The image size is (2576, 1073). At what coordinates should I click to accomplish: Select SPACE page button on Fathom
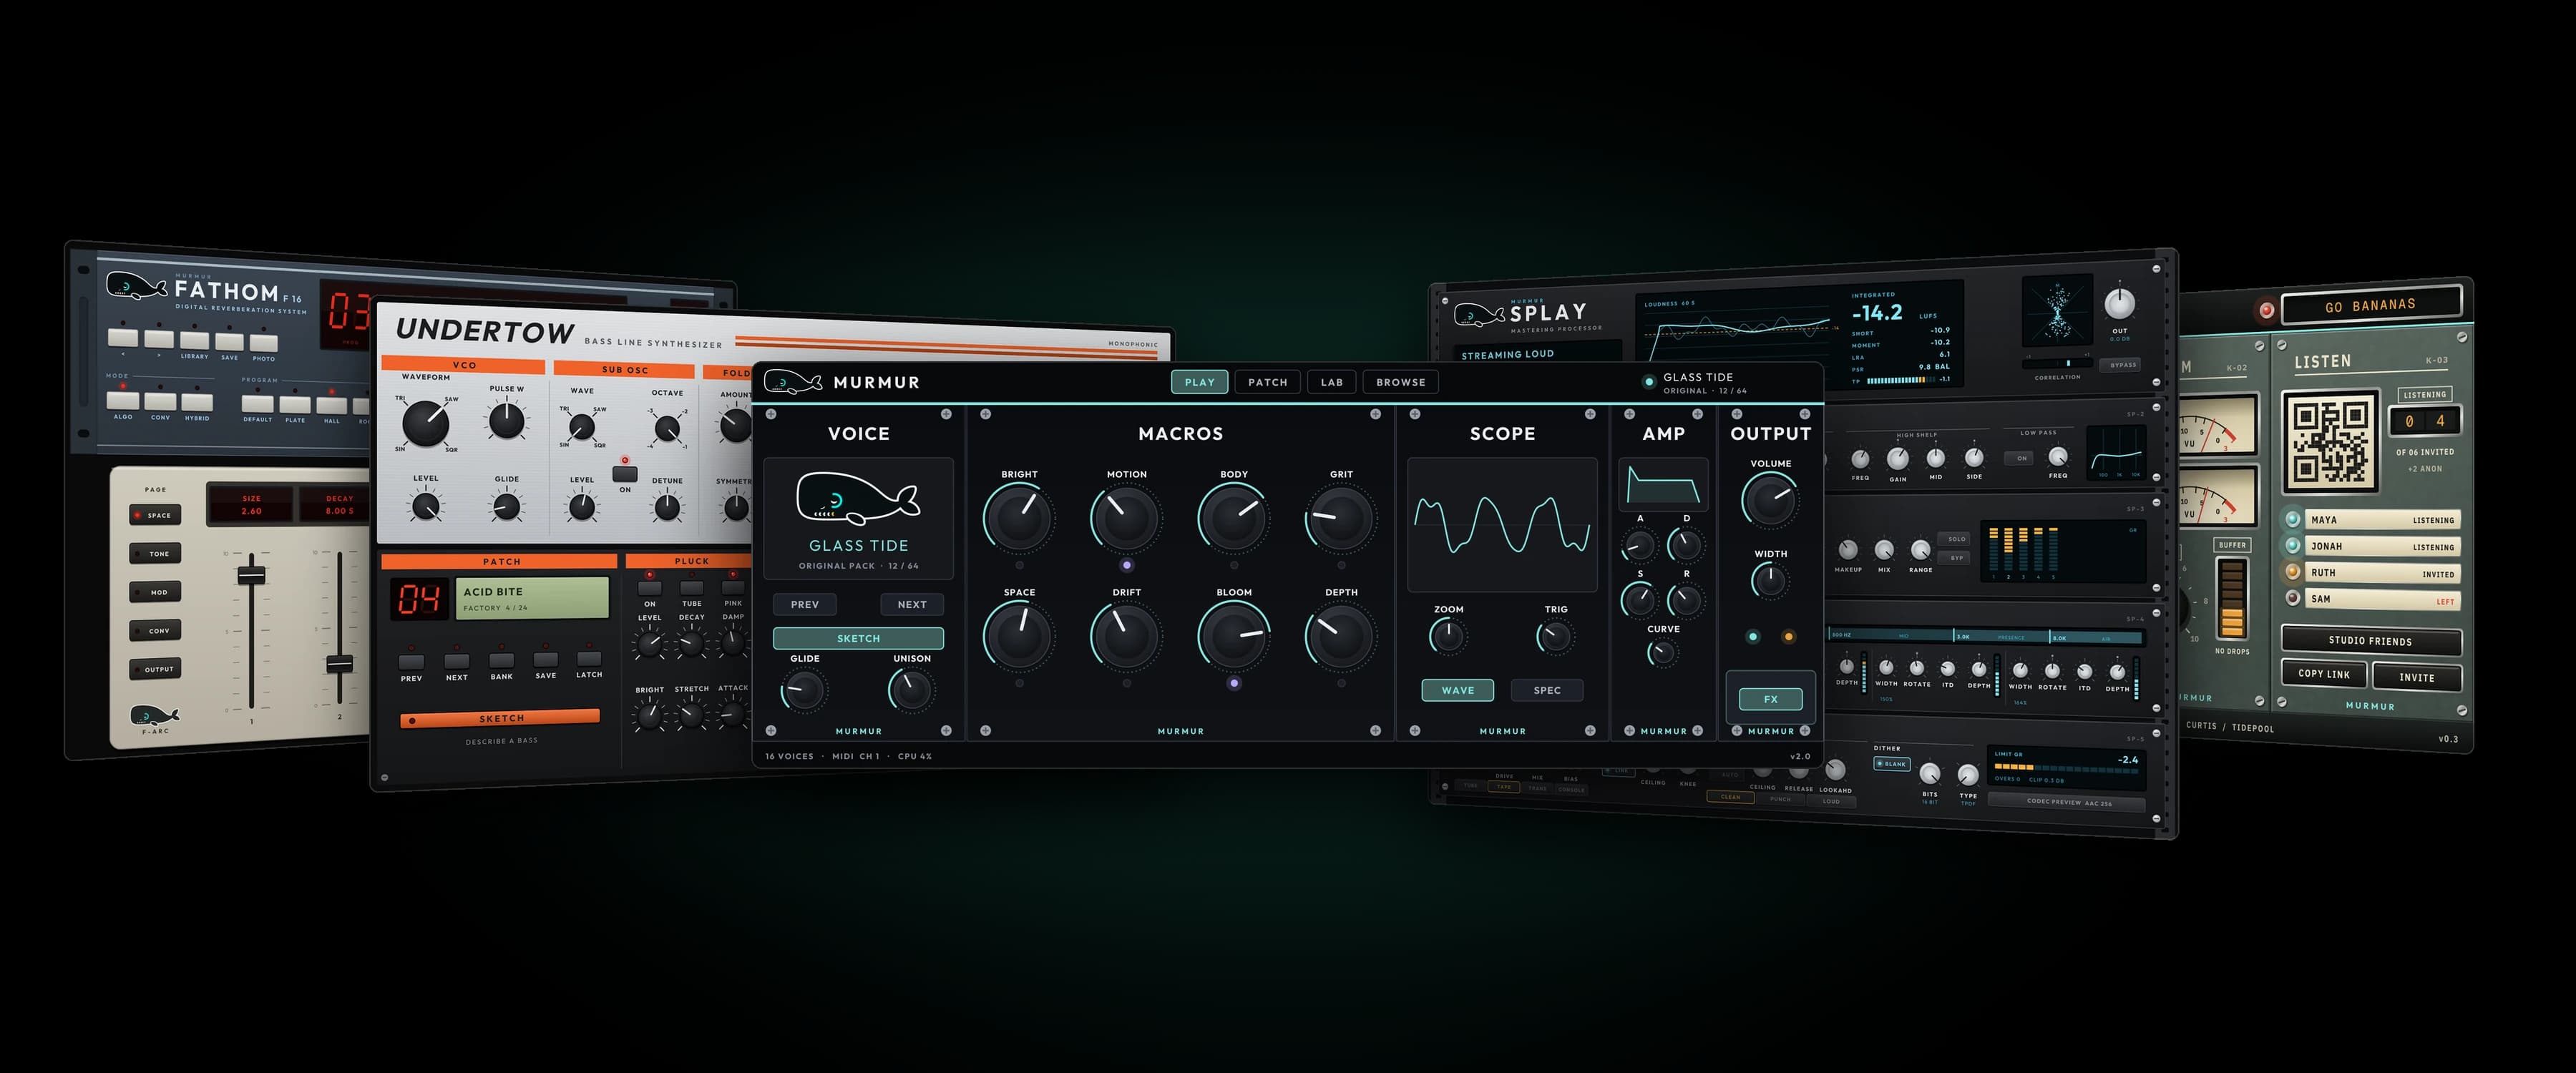(x=154, y=515)
